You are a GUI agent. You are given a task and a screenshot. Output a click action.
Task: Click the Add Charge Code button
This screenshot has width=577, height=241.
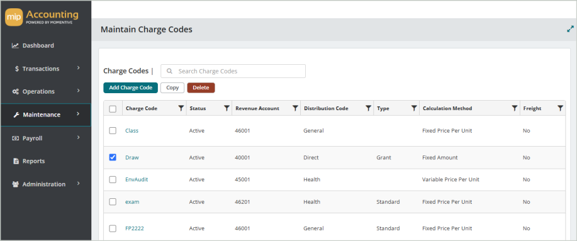click(x=131, y=87)
